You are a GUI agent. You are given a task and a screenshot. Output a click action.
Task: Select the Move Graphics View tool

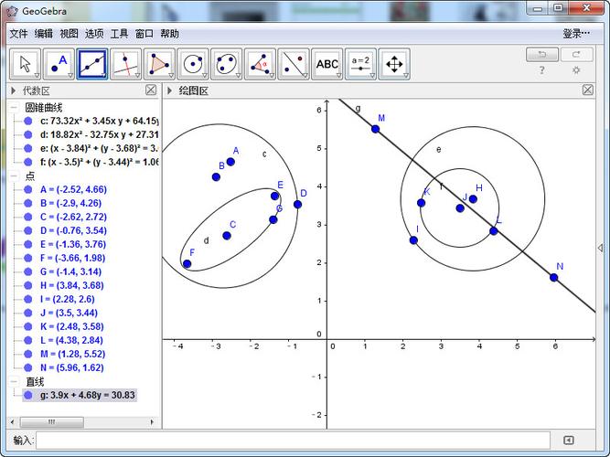click(x=394, y=64)
